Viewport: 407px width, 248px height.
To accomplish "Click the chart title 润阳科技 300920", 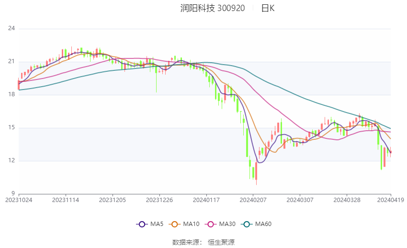I will pos(213,8).
